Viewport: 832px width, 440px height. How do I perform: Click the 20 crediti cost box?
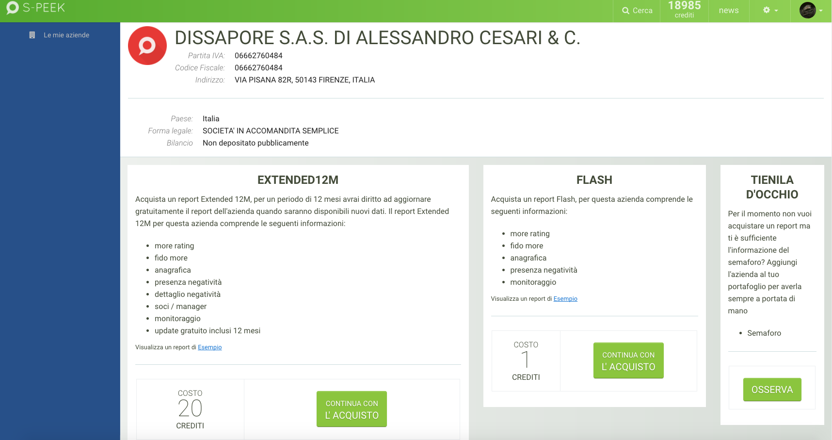click(190, 409)
